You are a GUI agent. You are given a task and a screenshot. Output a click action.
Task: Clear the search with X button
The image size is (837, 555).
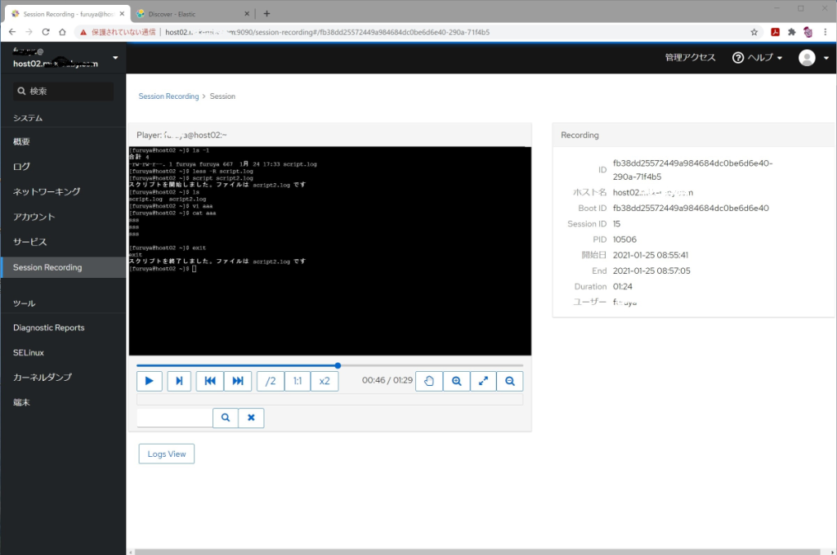251,418
